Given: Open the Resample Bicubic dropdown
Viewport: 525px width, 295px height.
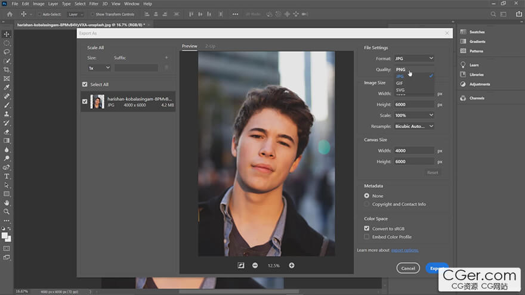Looking at the screenshot, I should (413, 126).
